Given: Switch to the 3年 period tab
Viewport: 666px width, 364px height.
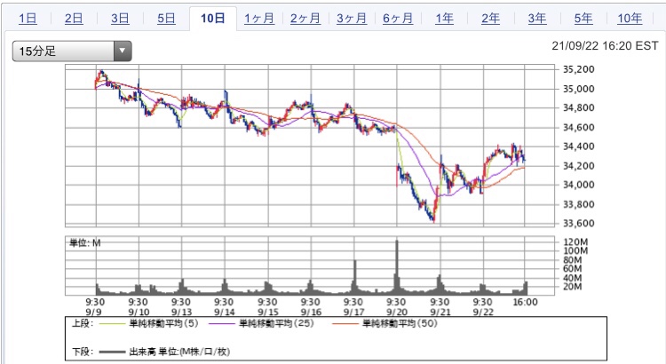Looking at the screenshot, I should [x=537, y=19].
